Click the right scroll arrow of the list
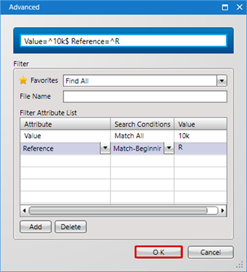This screenshot has height=272, width=247. click(x=223, y=211)
